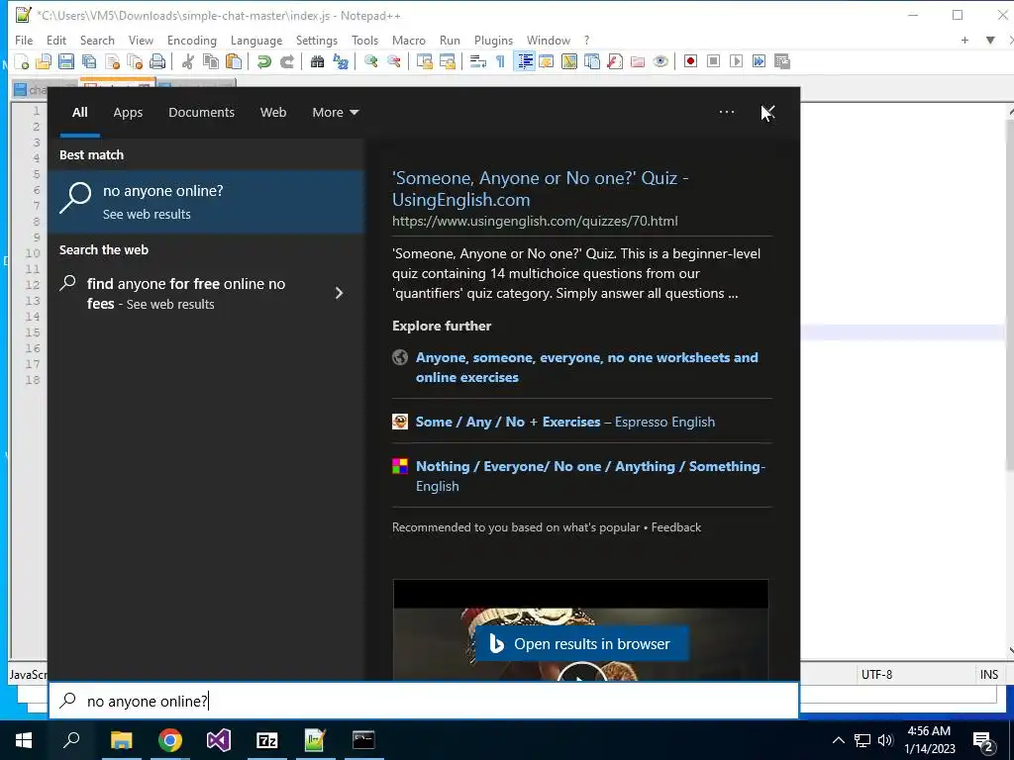
Task: Switch to the Web search filter tab
Action: [273, 113]
